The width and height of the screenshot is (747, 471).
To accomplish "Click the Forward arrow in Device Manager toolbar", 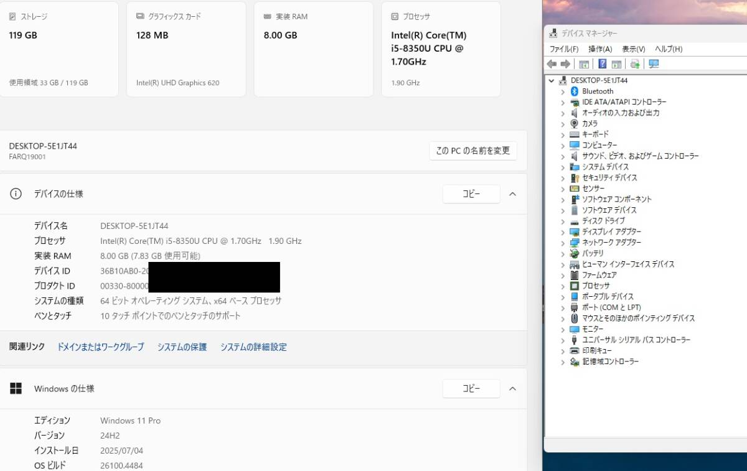I will pyautogui.click(x=565, y=64).
